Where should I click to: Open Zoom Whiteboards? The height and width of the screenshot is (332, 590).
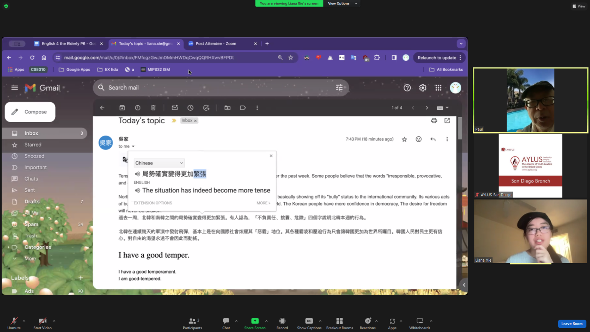click(419, 323)
